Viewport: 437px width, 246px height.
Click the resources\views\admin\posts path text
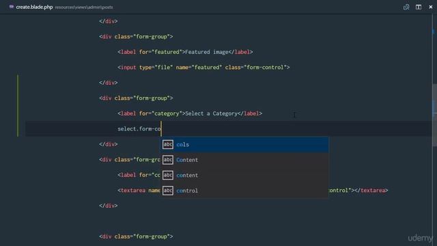pos(84,8)
